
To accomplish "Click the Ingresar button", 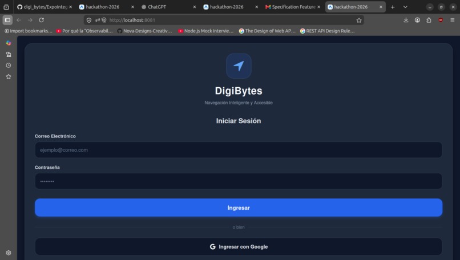I will (x=239, y=208).
